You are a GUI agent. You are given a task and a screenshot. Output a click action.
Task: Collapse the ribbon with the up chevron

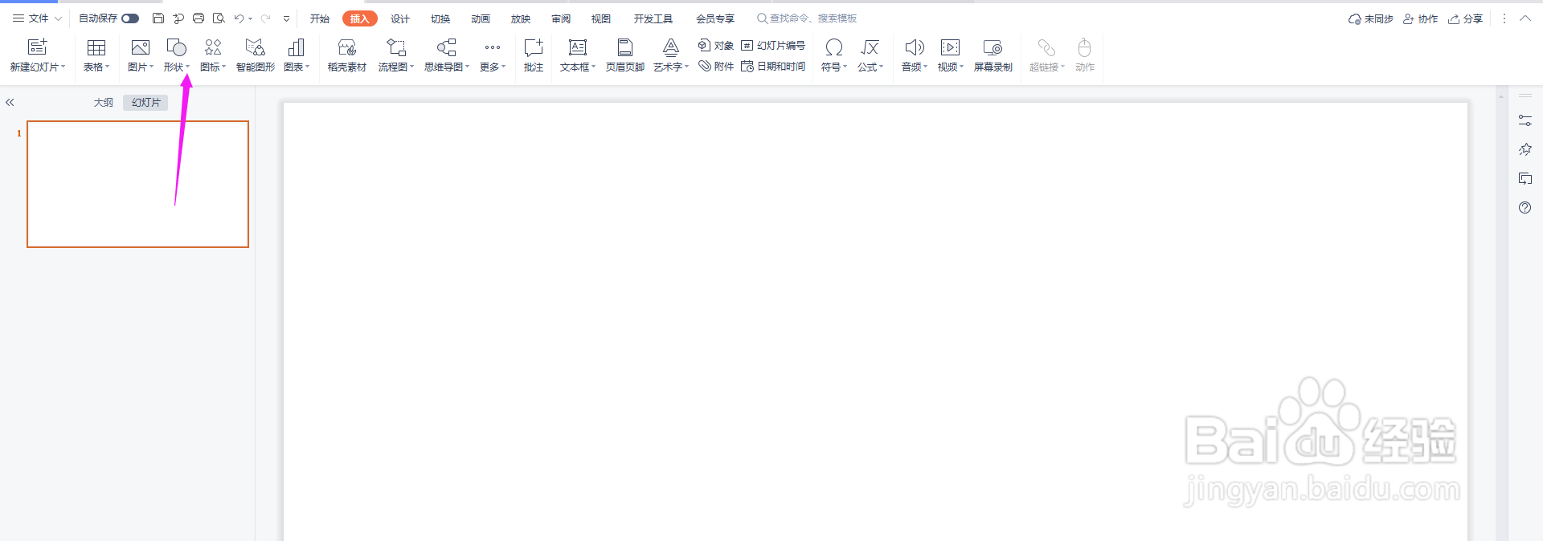pos(1525,18)
